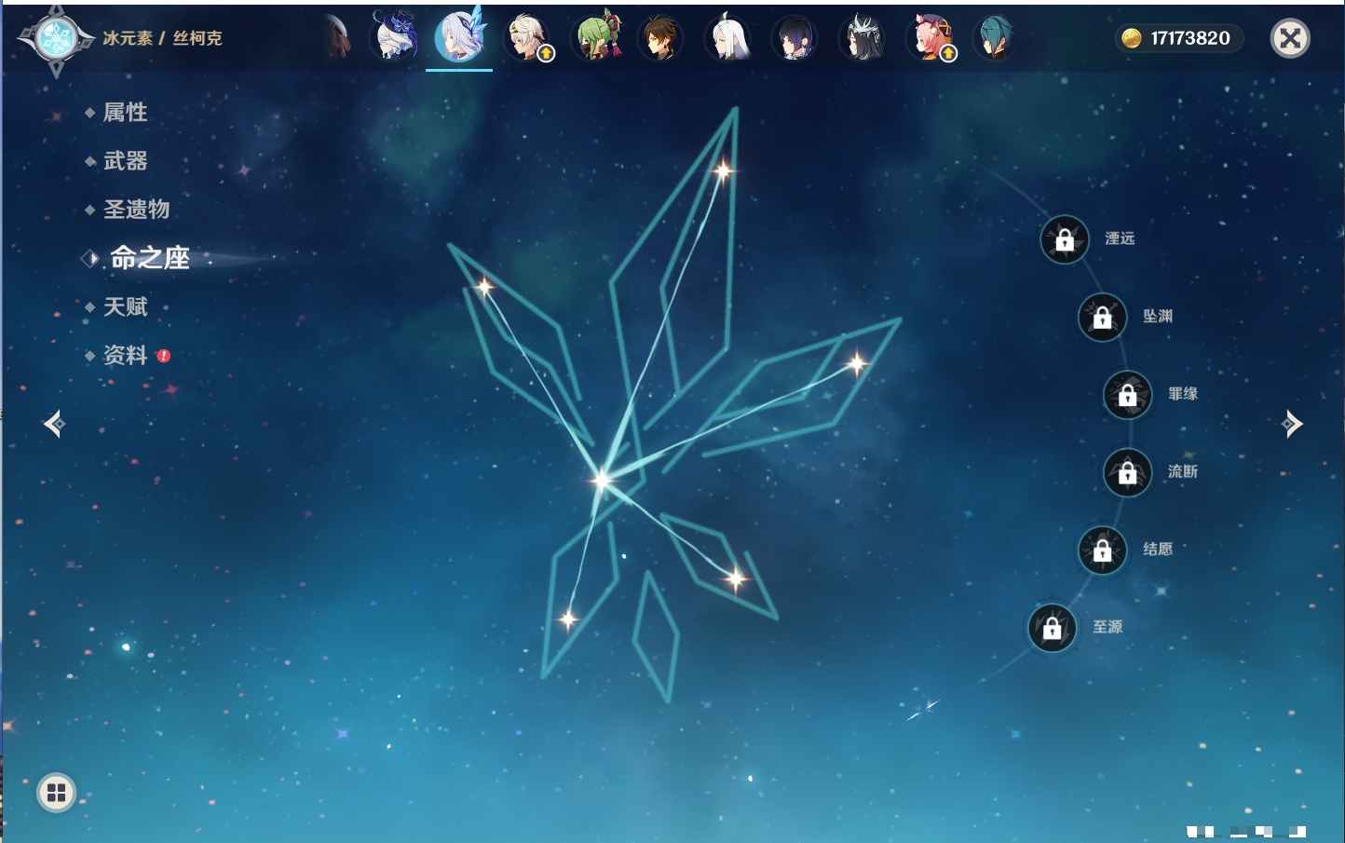Go to previous character with left arrow
1345x843 pixels.
(x=54, y=424)
